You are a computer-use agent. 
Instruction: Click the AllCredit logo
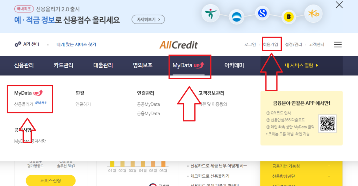(179, 45)
